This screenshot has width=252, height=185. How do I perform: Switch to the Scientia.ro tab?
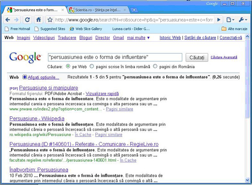(x=98, y=10)
